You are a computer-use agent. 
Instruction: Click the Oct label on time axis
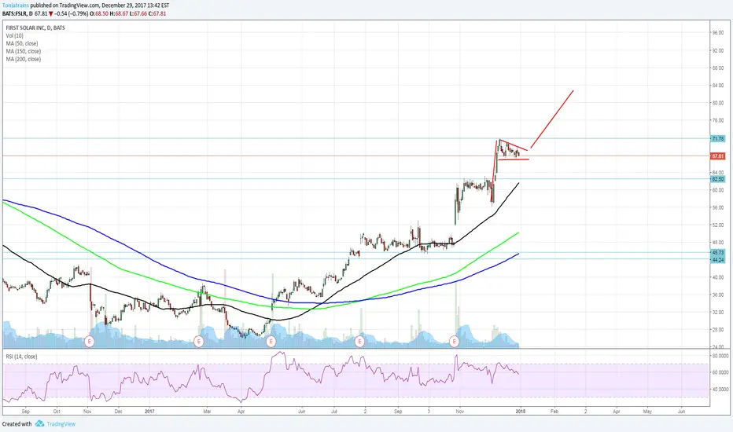[x=57, y=412]
